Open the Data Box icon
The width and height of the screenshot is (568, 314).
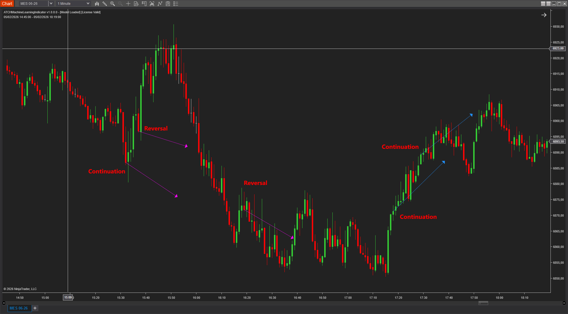click(x=136, y=4)
